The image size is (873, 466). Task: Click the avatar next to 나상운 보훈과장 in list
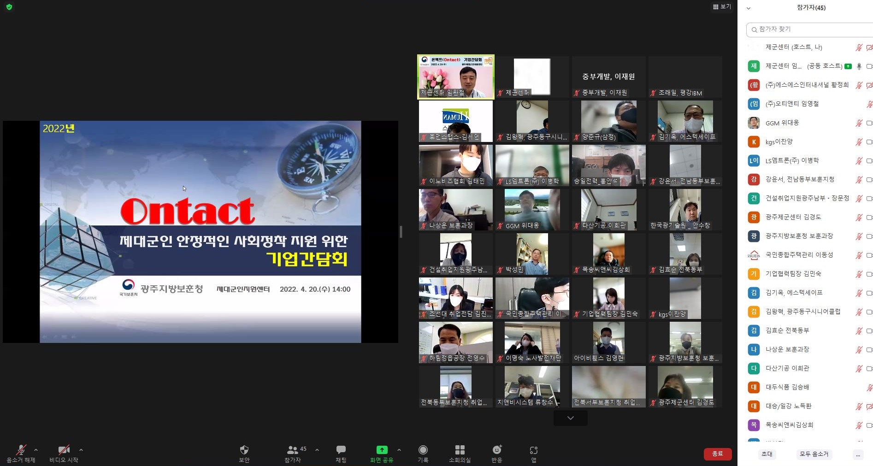click(x=754, y=349)
